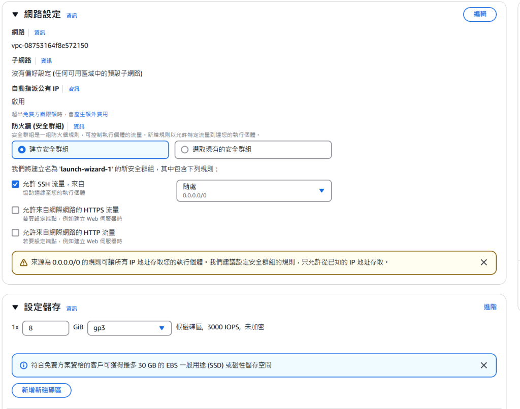Collapse the 設定儲存 section
This screenshot has height=409, width=520.
[x=15, y=308]
